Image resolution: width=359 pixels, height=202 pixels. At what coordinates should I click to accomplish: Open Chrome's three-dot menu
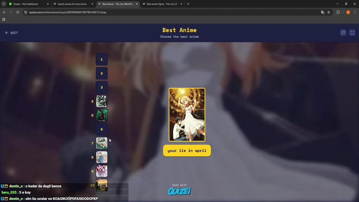coord(355,12)
